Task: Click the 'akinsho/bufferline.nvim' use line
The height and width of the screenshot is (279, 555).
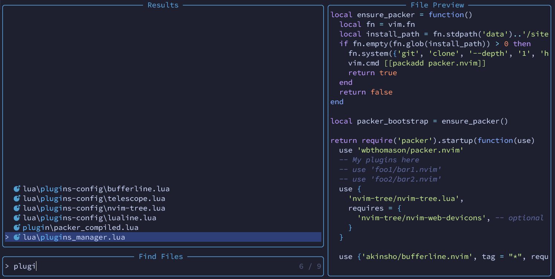Action: [444, 257]
